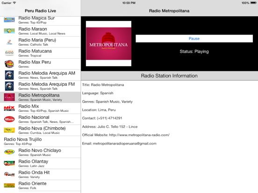Viewport: 258px width, 193px height.
Task: Choose Radio Onda Hit title
Action: pyautogui.click(x=34, y=172)
